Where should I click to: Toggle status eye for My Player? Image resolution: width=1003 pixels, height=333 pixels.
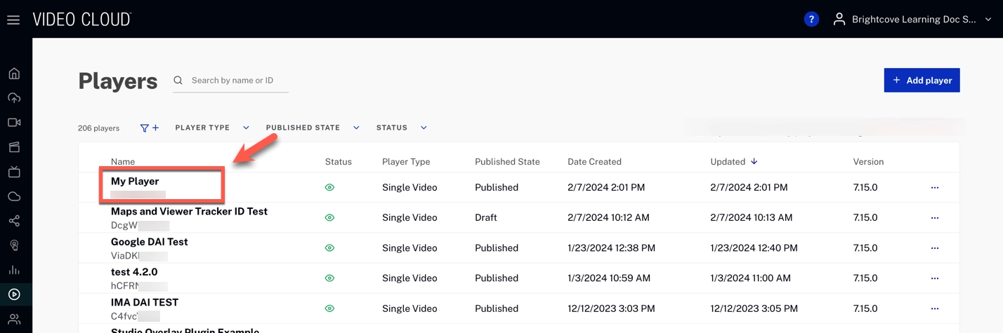[x=329, y=188]
